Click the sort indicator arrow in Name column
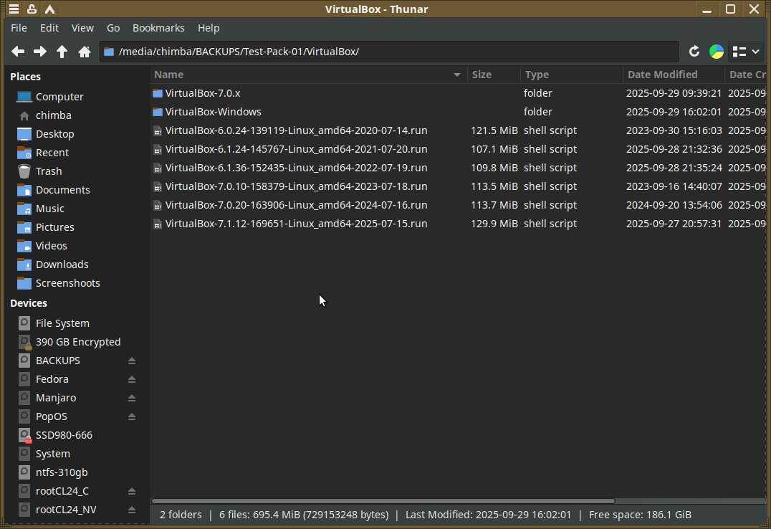 457,75
